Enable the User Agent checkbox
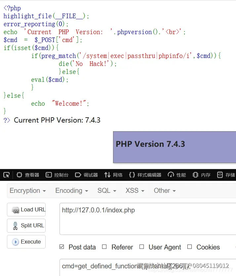 [x=141, y=247]
